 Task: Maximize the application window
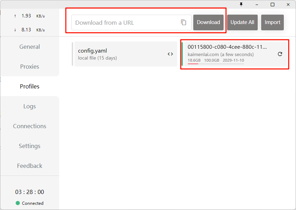pos(272,4)
